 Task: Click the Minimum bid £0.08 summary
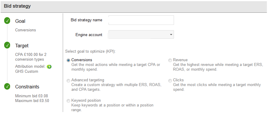point(31,96)
